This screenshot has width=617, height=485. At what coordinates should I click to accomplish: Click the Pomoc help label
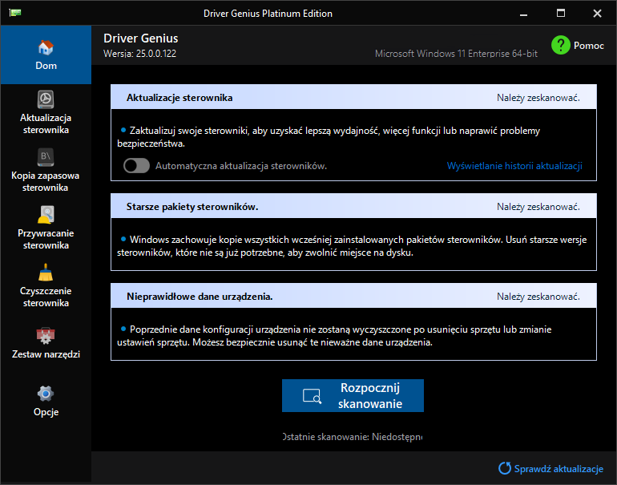[588, 46]
